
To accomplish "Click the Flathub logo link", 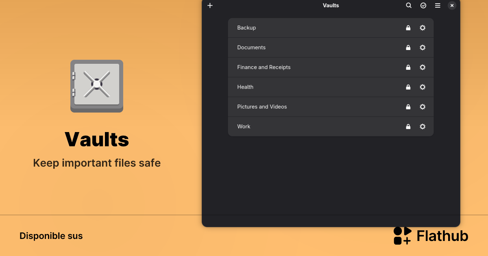I will pos(430,236).
